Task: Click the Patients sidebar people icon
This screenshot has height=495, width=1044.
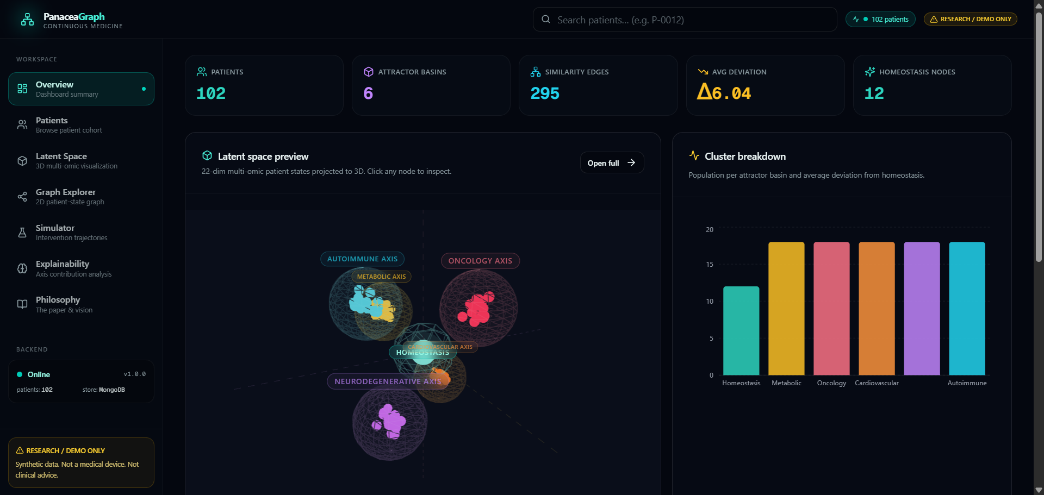Action: [x=22, y=125]
